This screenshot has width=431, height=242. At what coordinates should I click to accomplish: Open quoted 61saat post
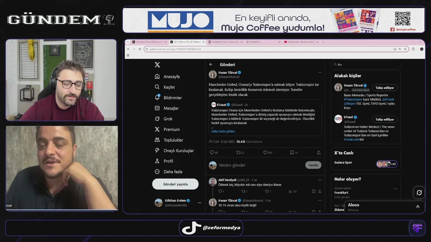pos(265,118)
